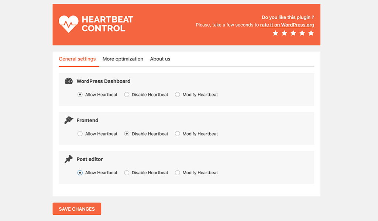The image size is (378, 221).
Task: Click the Allow Heartbeat radio under WordPress Dashboard
Action: 80,95
